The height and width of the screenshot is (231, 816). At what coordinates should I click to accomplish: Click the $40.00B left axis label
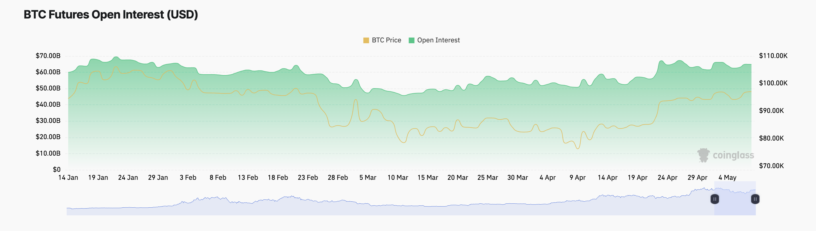click(48, 105)
